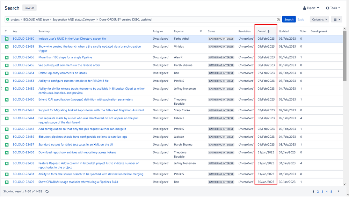Open the Export dropdown

(311, 8)
